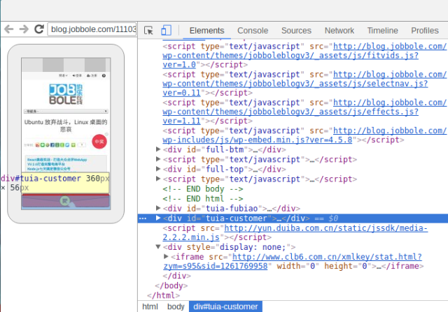Click the Ubuntu article title in the preview
This screenshot has width=448, height=312.
66,126
